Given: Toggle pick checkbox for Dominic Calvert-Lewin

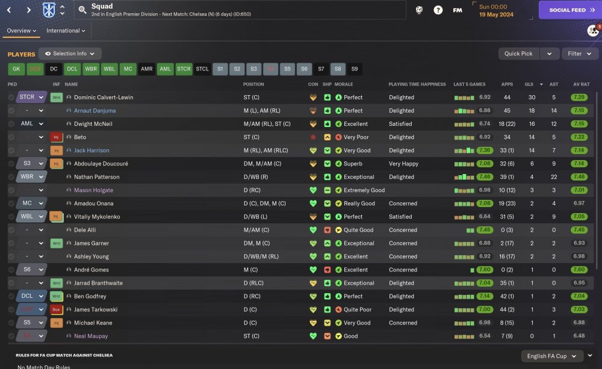Looking at the screenshot, I should click(x=11, y=98).
